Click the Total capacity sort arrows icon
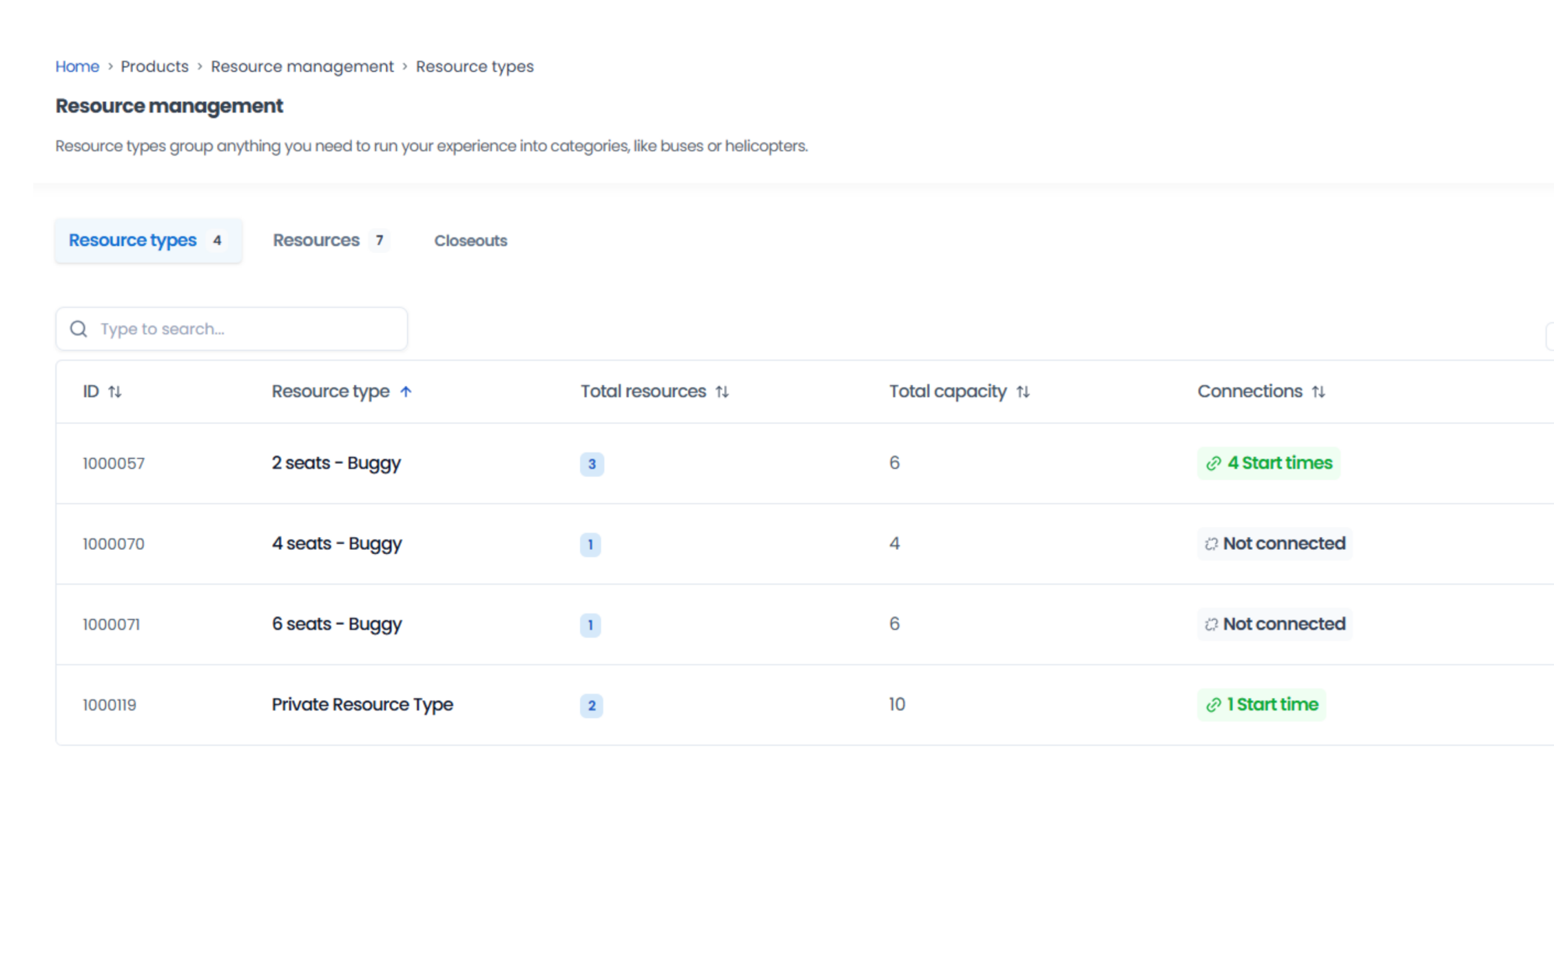Image resolution: width=1554 pixels, height=953 pixels. (x=1023, y=392)
